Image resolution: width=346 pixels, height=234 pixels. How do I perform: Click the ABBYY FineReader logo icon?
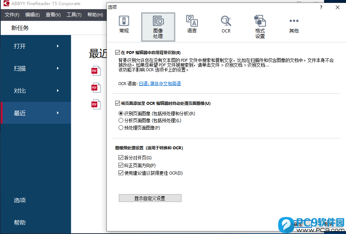click(6, 3)
